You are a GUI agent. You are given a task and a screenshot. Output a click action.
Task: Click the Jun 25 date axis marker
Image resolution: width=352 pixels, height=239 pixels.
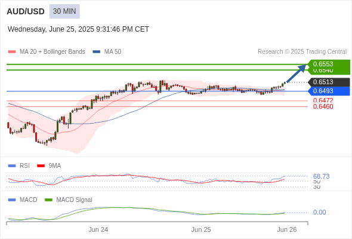click(201, 229)
